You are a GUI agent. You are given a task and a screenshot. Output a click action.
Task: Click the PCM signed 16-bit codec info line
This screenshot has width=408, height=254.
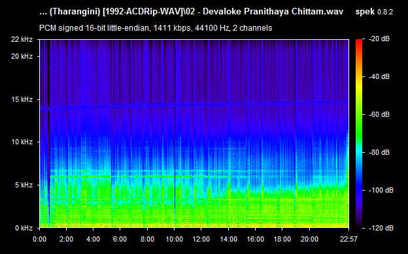tap(156, 28)
